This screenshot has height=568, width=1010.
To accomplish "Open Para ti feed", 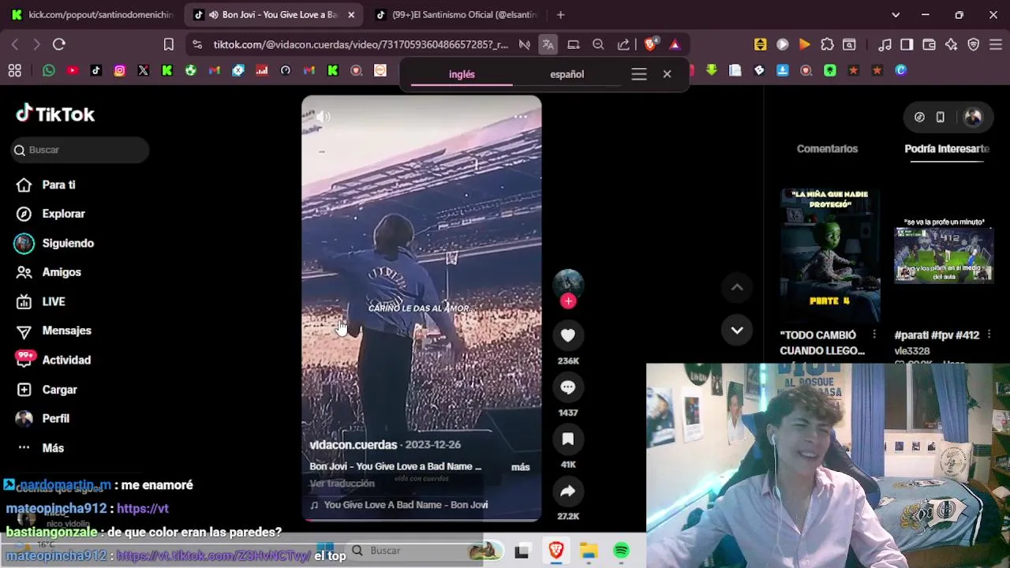I will [x=46, y=185].
